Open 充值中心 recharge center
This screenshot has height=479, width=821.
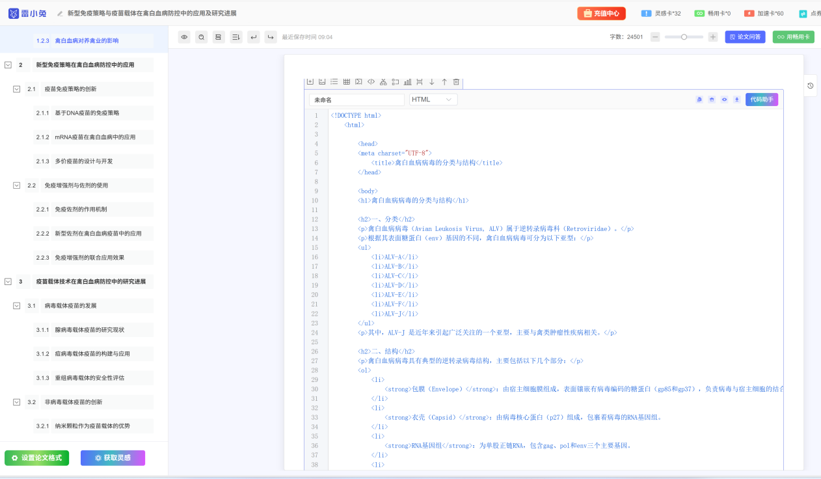[x=602, y=13]
